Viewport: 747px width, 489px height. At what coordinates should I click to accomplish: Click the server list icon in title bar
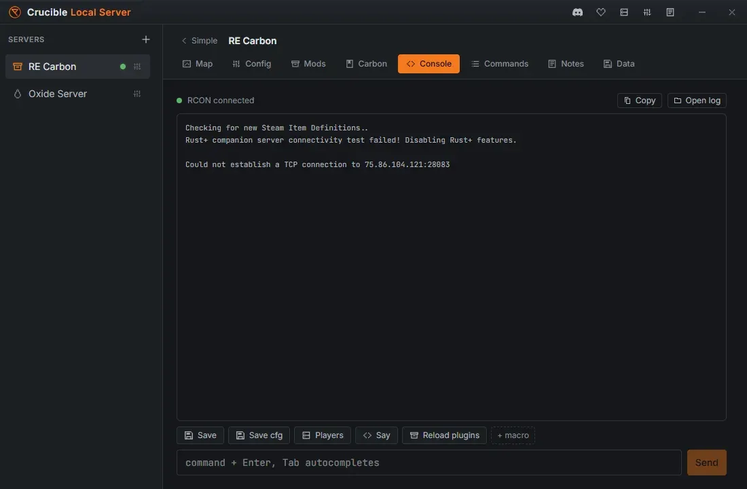click(624, 12)
